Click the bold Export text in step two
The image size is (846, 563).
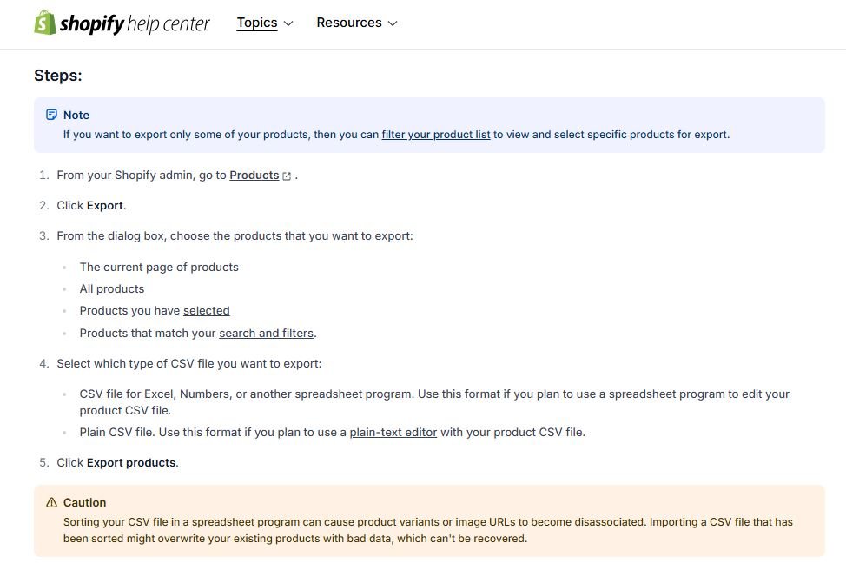(x=105, y=206)
